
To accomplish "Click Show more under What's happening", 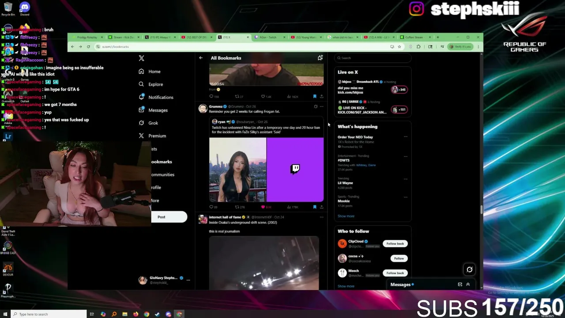I will (346, 216).
